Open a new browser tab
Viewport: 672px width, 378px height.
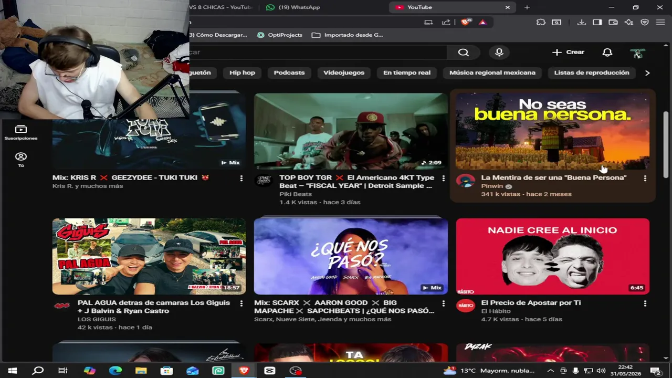[527, 7]
